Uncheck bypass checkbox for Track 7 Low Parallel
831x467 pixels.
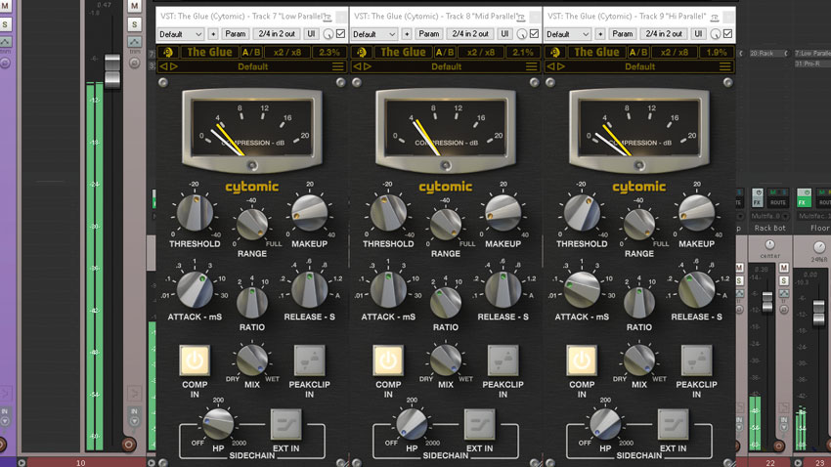click(x=341, y=34)
